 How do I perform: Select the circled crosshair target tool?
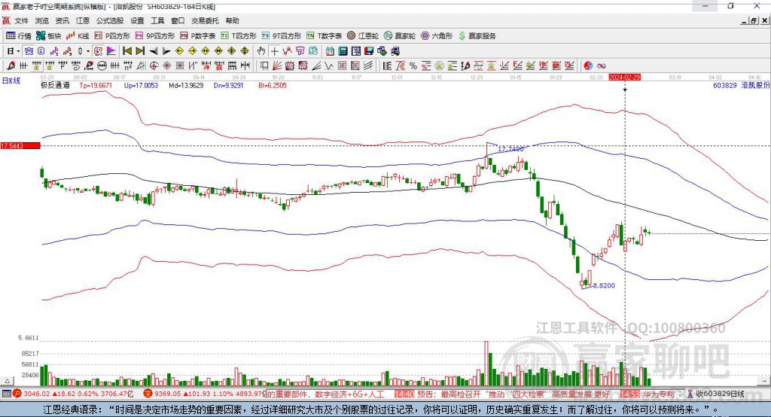point(154,65)
